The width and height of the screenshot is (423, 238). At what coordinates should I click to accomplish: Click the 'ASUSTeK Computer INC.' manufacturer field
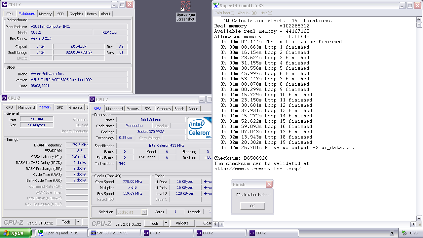[78, 26]
